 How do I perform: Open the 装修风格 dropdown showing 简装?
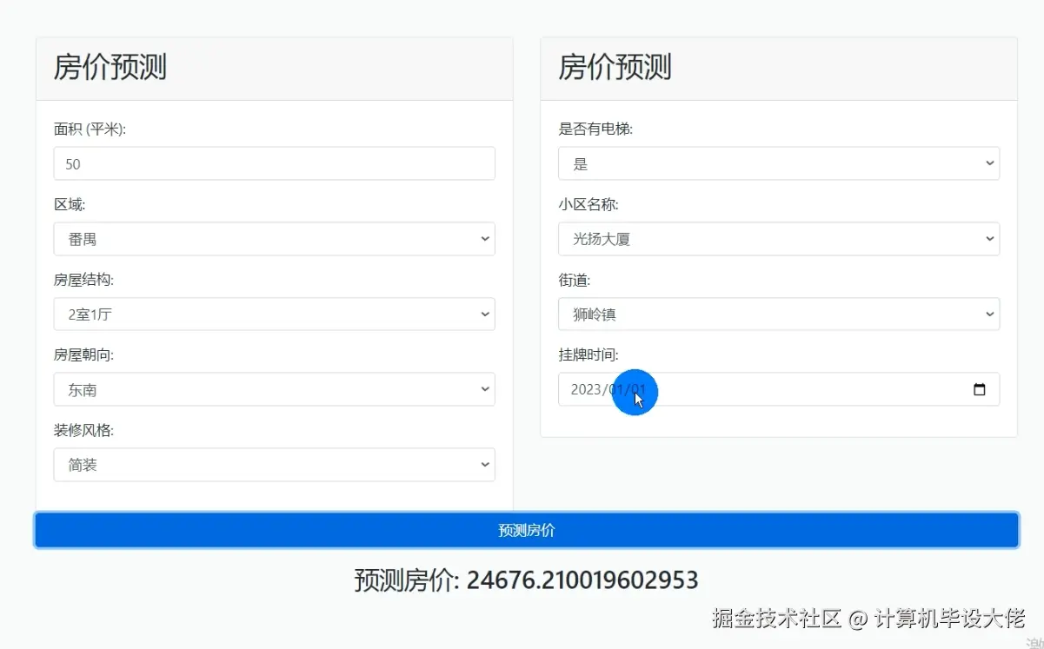pyautogui.click(x=274, y=464)
